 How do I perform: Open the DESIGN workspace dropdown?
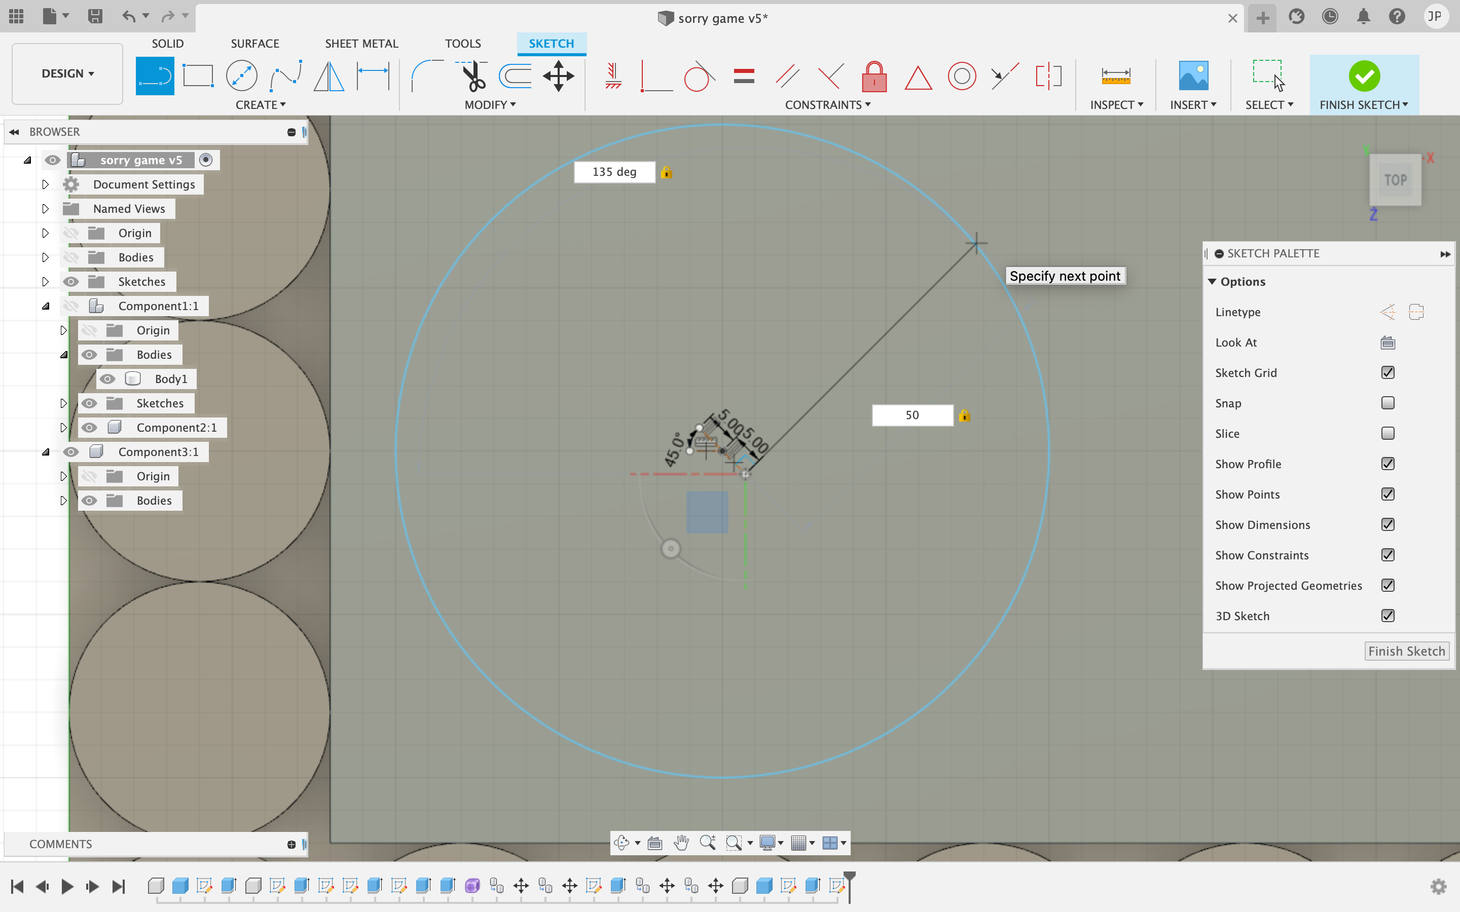point(67,73)
